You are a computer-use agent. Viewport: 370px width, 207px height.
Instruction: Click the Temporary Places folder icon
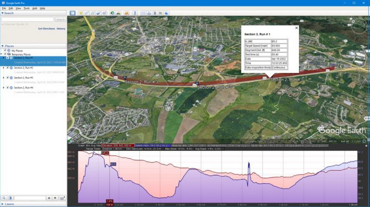click(x=9, y=54)
